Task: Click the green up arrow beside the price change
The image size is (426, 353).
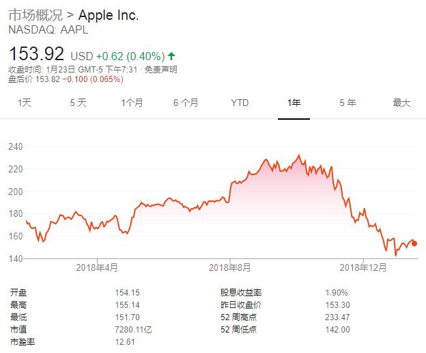Action: coord(171,55)
